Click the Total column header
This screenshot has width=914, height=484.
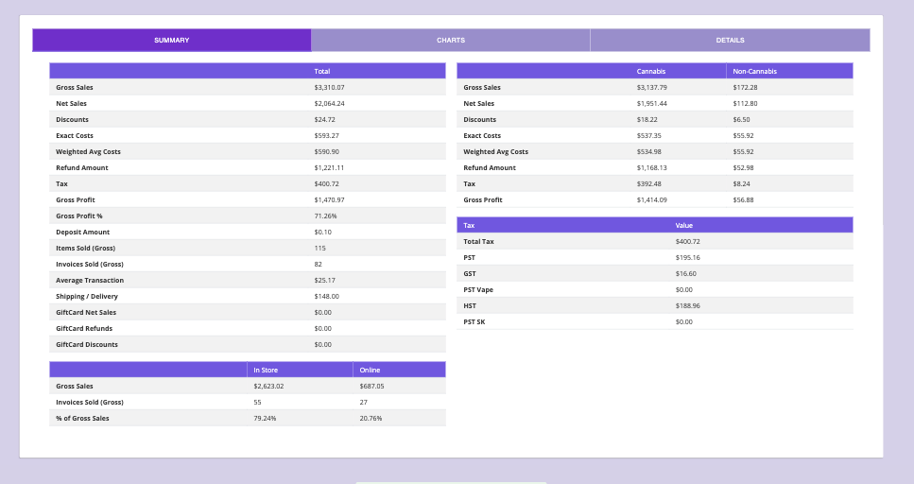[322, 71]
